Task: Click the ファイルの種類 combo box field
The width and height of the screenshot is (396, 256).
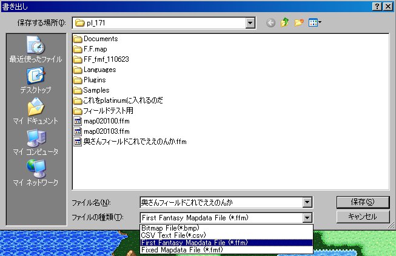Action: pos(221,218)
